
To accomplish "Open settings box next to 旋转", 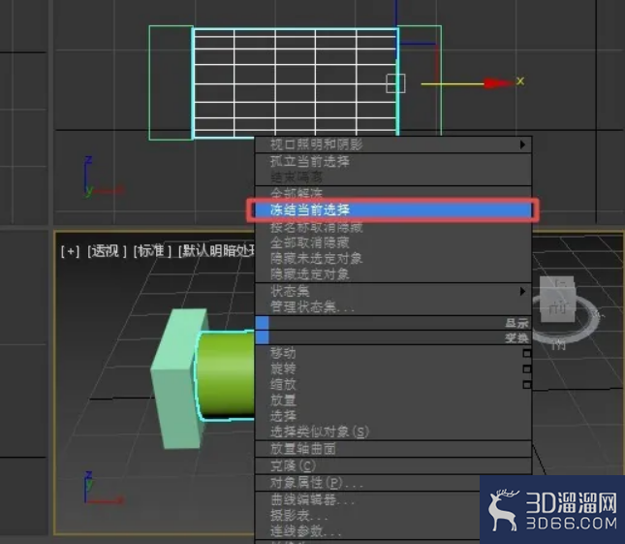I will point(526,368).
